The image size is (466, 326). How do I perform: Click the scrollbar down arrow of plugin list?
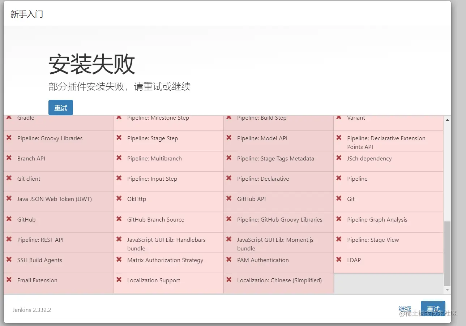point(447,289)
